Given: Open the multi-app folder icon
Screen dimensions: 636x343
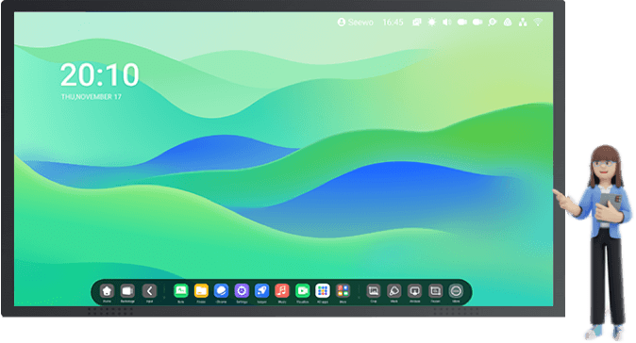Looking at the screenshot, I should (343, 291).
